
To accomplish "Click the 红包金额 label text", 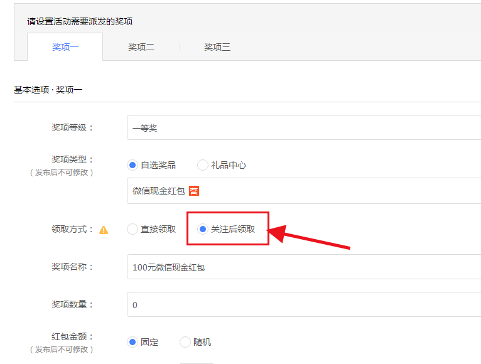I will (x=72, y=337).
